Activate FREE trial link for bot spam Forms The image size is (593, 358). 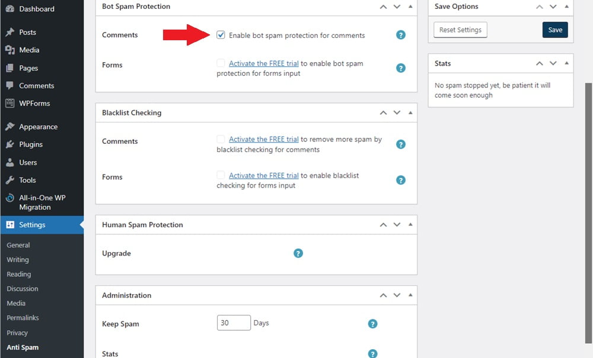point(264,63)
